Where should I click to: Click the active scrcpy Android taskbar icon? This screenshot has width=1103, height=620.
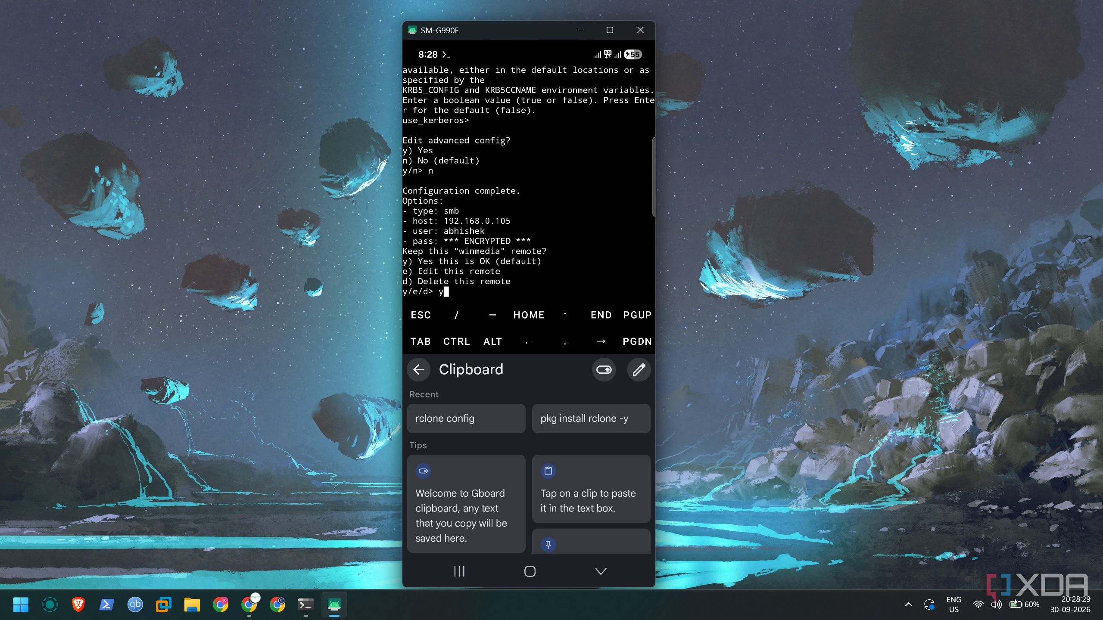334,604
